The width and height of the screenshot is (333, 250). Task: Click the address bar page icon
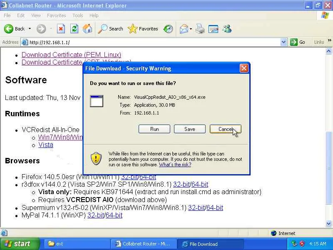25,42
